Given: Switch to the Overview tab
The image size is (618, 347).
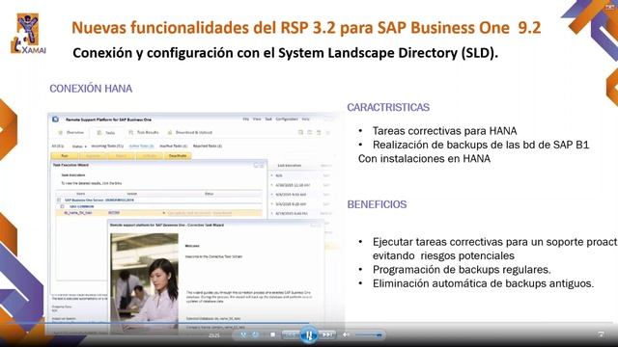Looking at the screenshot, I should pos(70,133).
